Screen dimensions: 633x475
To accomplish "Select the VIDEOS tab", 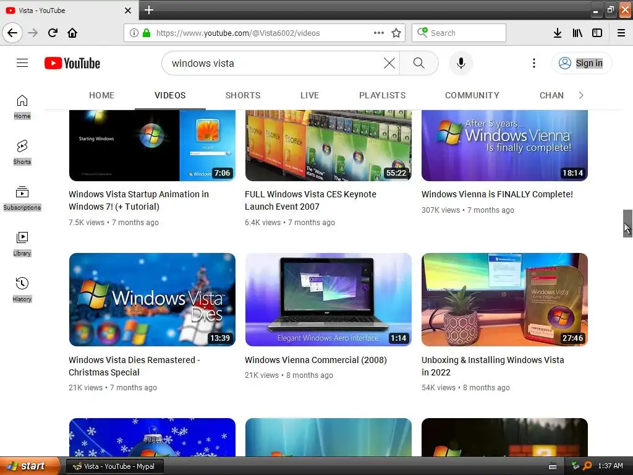I will (x=170, y=95).
